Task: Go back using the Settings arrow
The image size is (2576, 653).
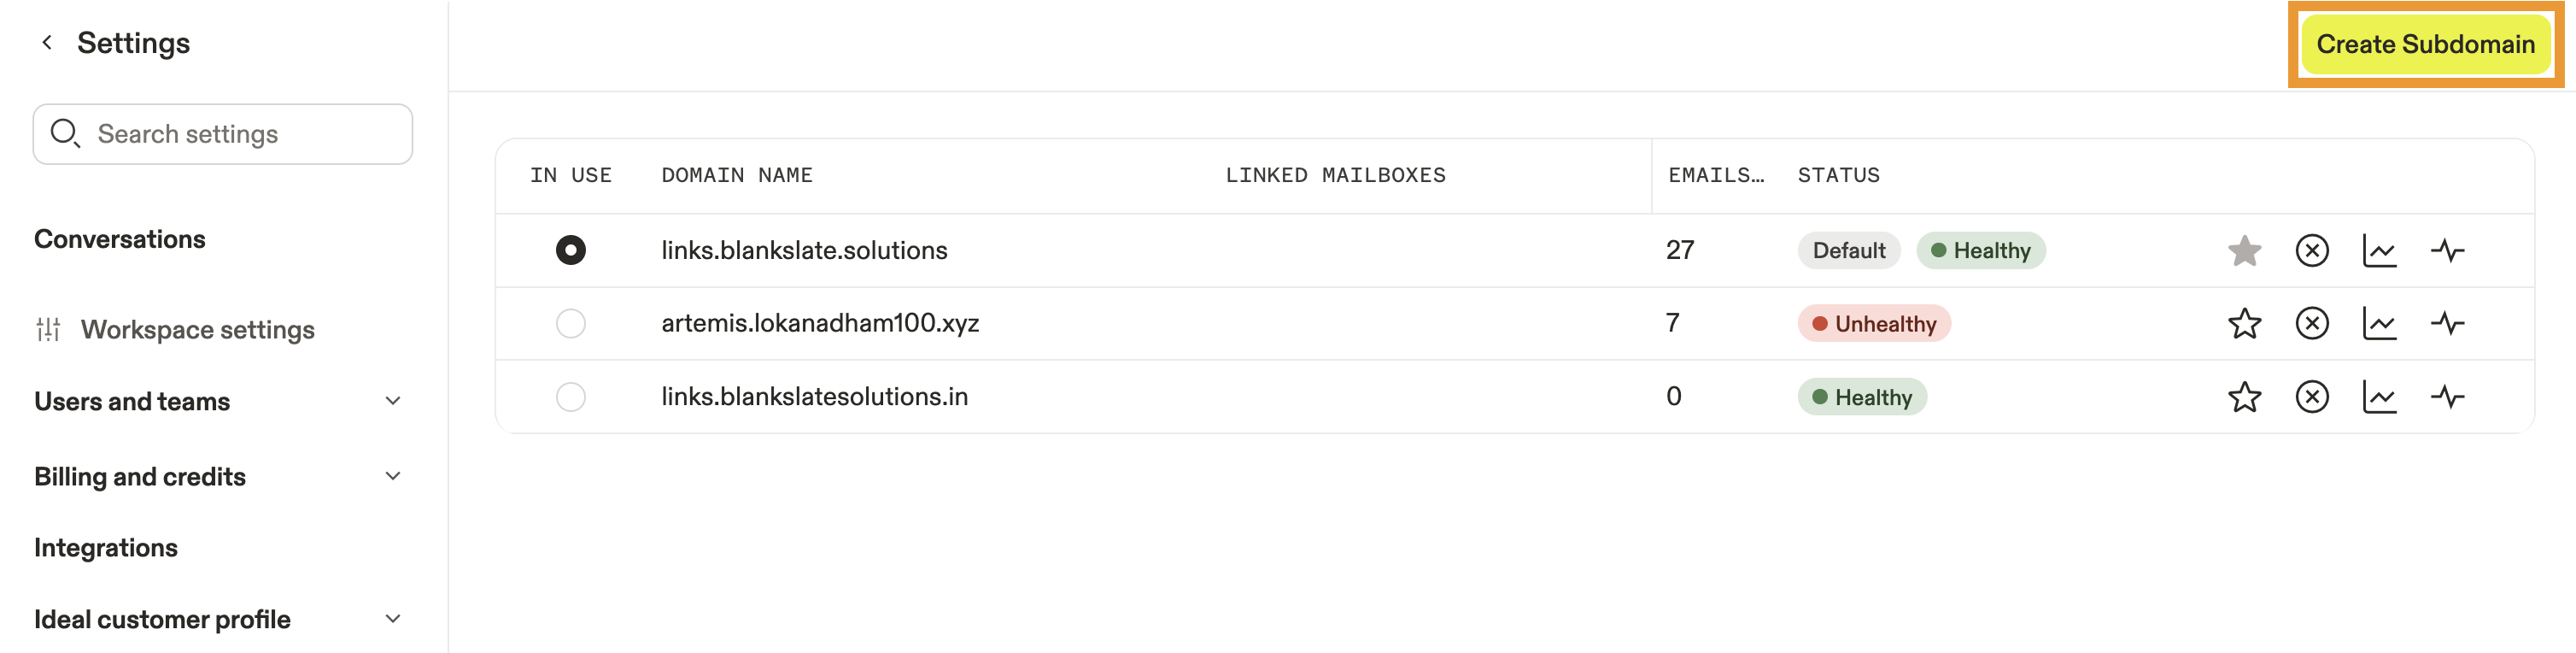Action: 47,42
